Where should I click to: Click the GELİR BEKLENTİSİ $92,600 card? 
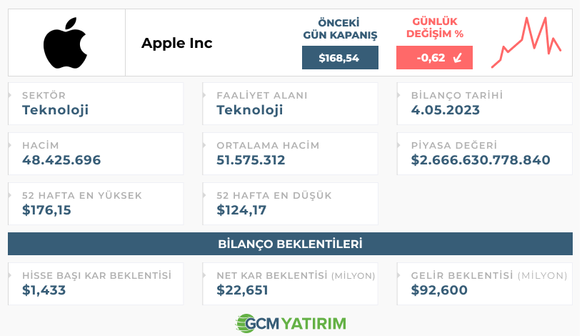point(485,284)
